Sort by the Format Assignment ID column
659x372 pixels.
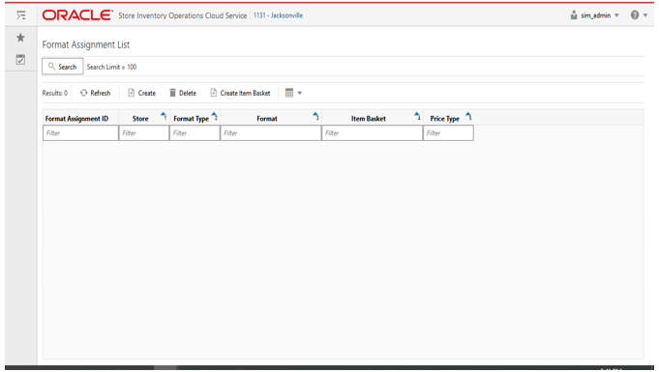[x=76, y=119]
